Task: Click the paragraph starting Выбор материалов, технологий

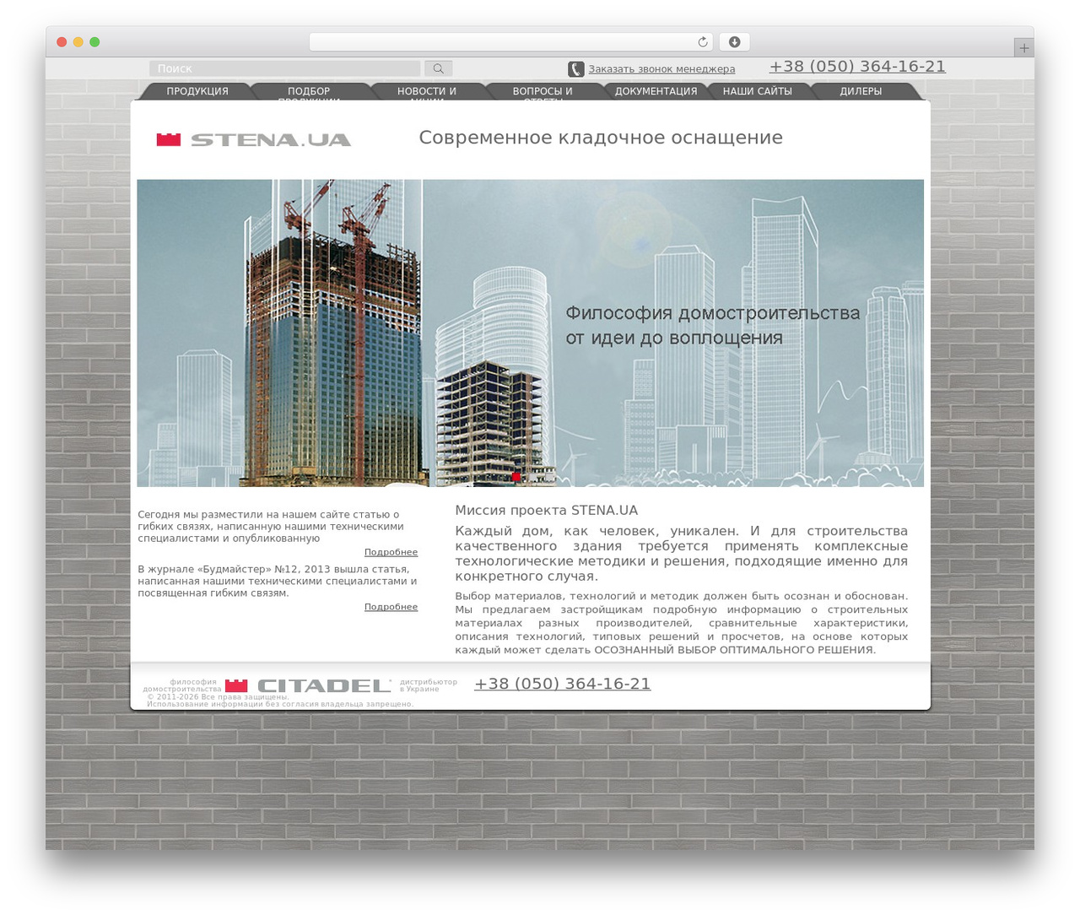Action: [682, 623]
